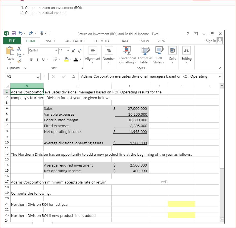The image size is (236, 228).
Task: Open the Number percent group icon
Action: pos(109,50)
